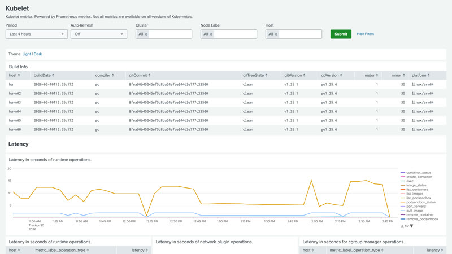The width and height of the screenshot is (452, 254).
Task: Toggle list_containers series in legend
Action: tap(414, 190)
